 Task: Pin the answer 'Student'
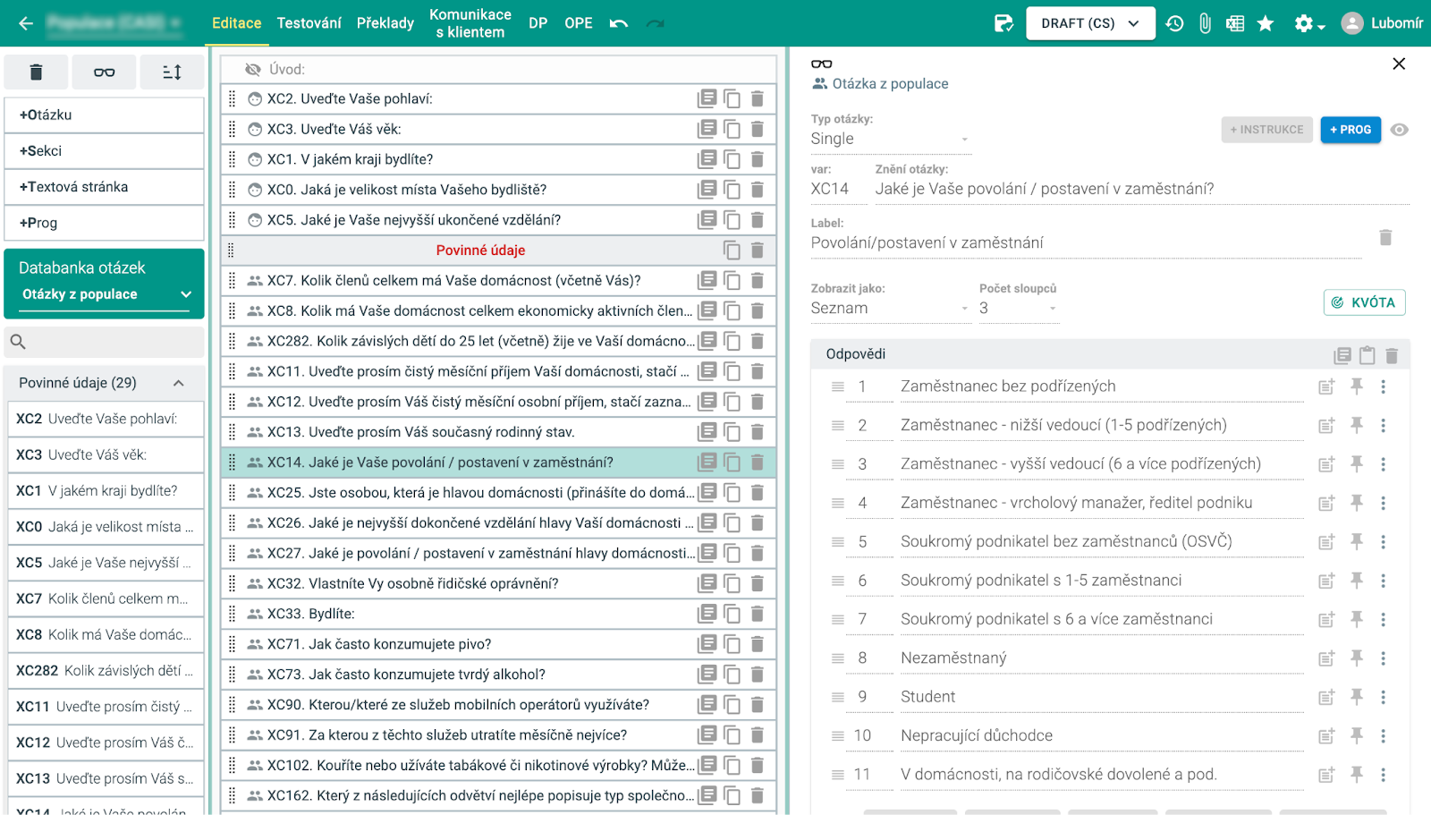click(x=1357, y=697)
